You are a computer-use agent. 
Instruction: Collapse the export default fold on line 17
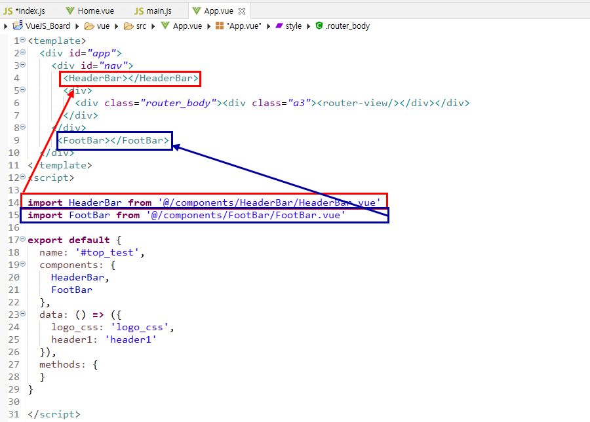(22, 239)
